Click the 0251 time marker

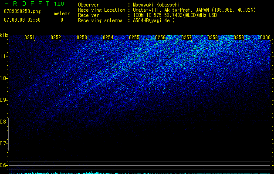point(30,37)
